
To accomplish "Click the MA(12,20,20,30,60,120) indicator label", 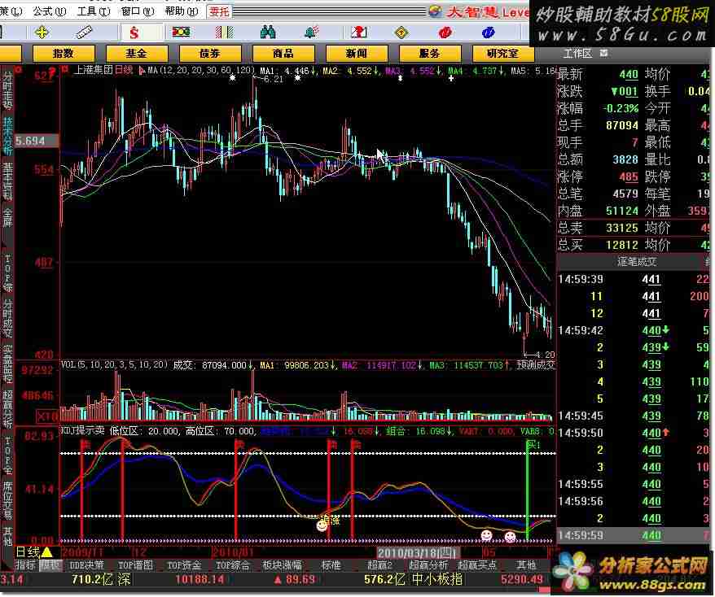I will pyautogui.click(x=200, y=70).
